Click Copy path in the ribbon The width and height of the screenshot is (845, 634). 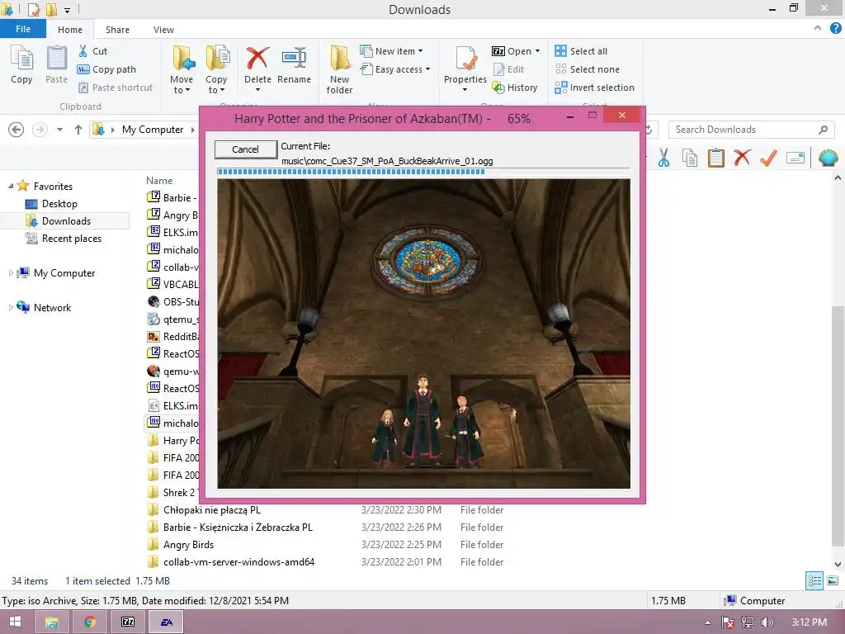(x=106, y=69)
